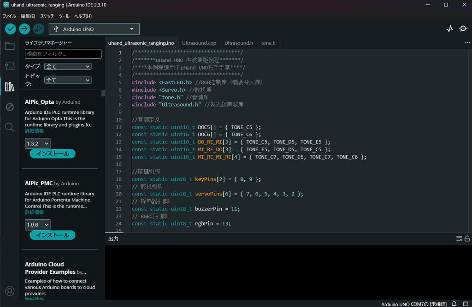Open the スケッチ menu
Screen dimensions: 472x307
[47, 16]
